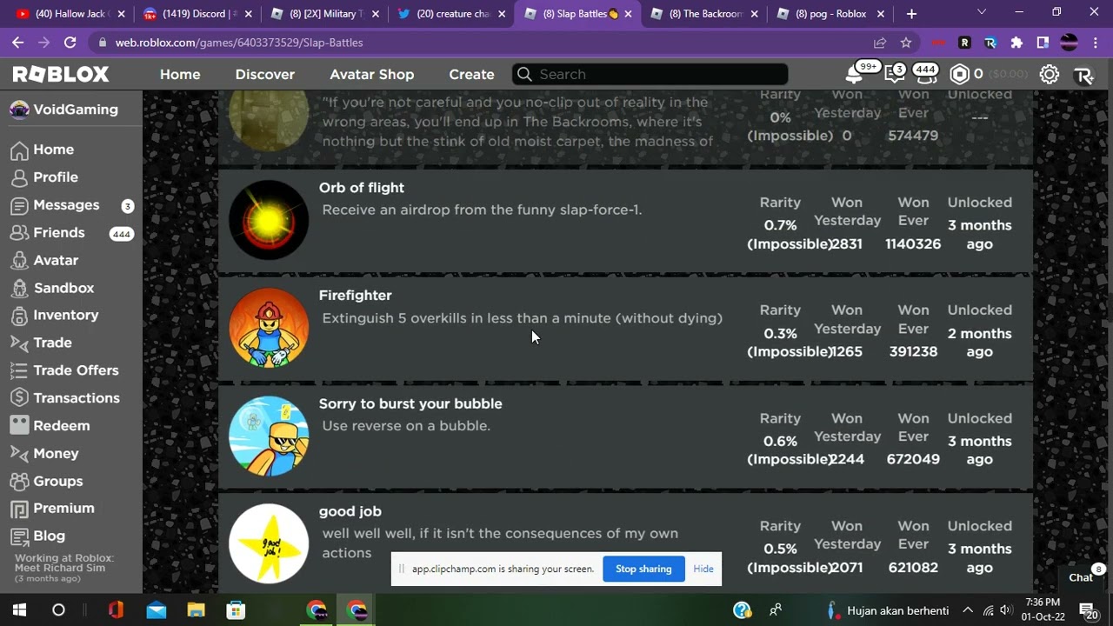Click the share page icon in address bar
Viewport: 1113px width, 626px height.
pos(880,43)
